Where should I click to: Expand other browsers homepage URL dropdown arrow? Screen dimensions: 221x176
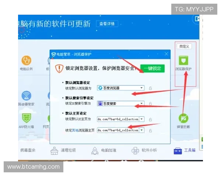142,130
